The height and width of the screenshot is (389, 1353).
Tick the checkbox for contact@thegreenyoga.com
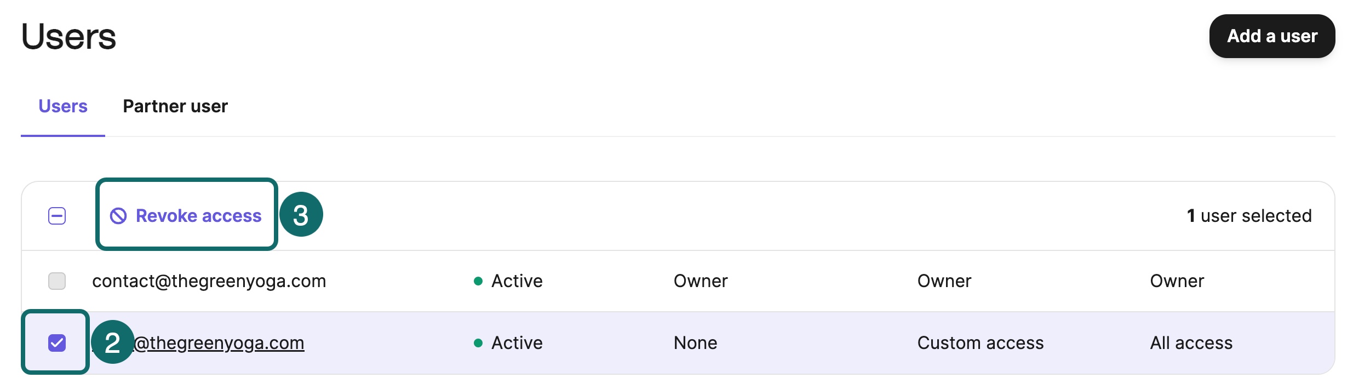pyautogui.click(x=57, y=281)
